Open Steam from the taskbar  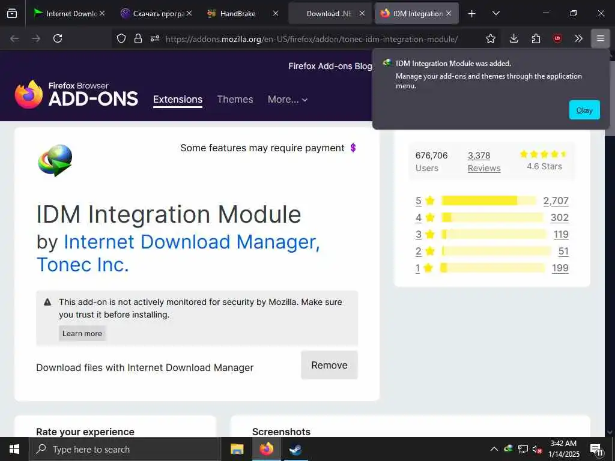tap(295, 449)
